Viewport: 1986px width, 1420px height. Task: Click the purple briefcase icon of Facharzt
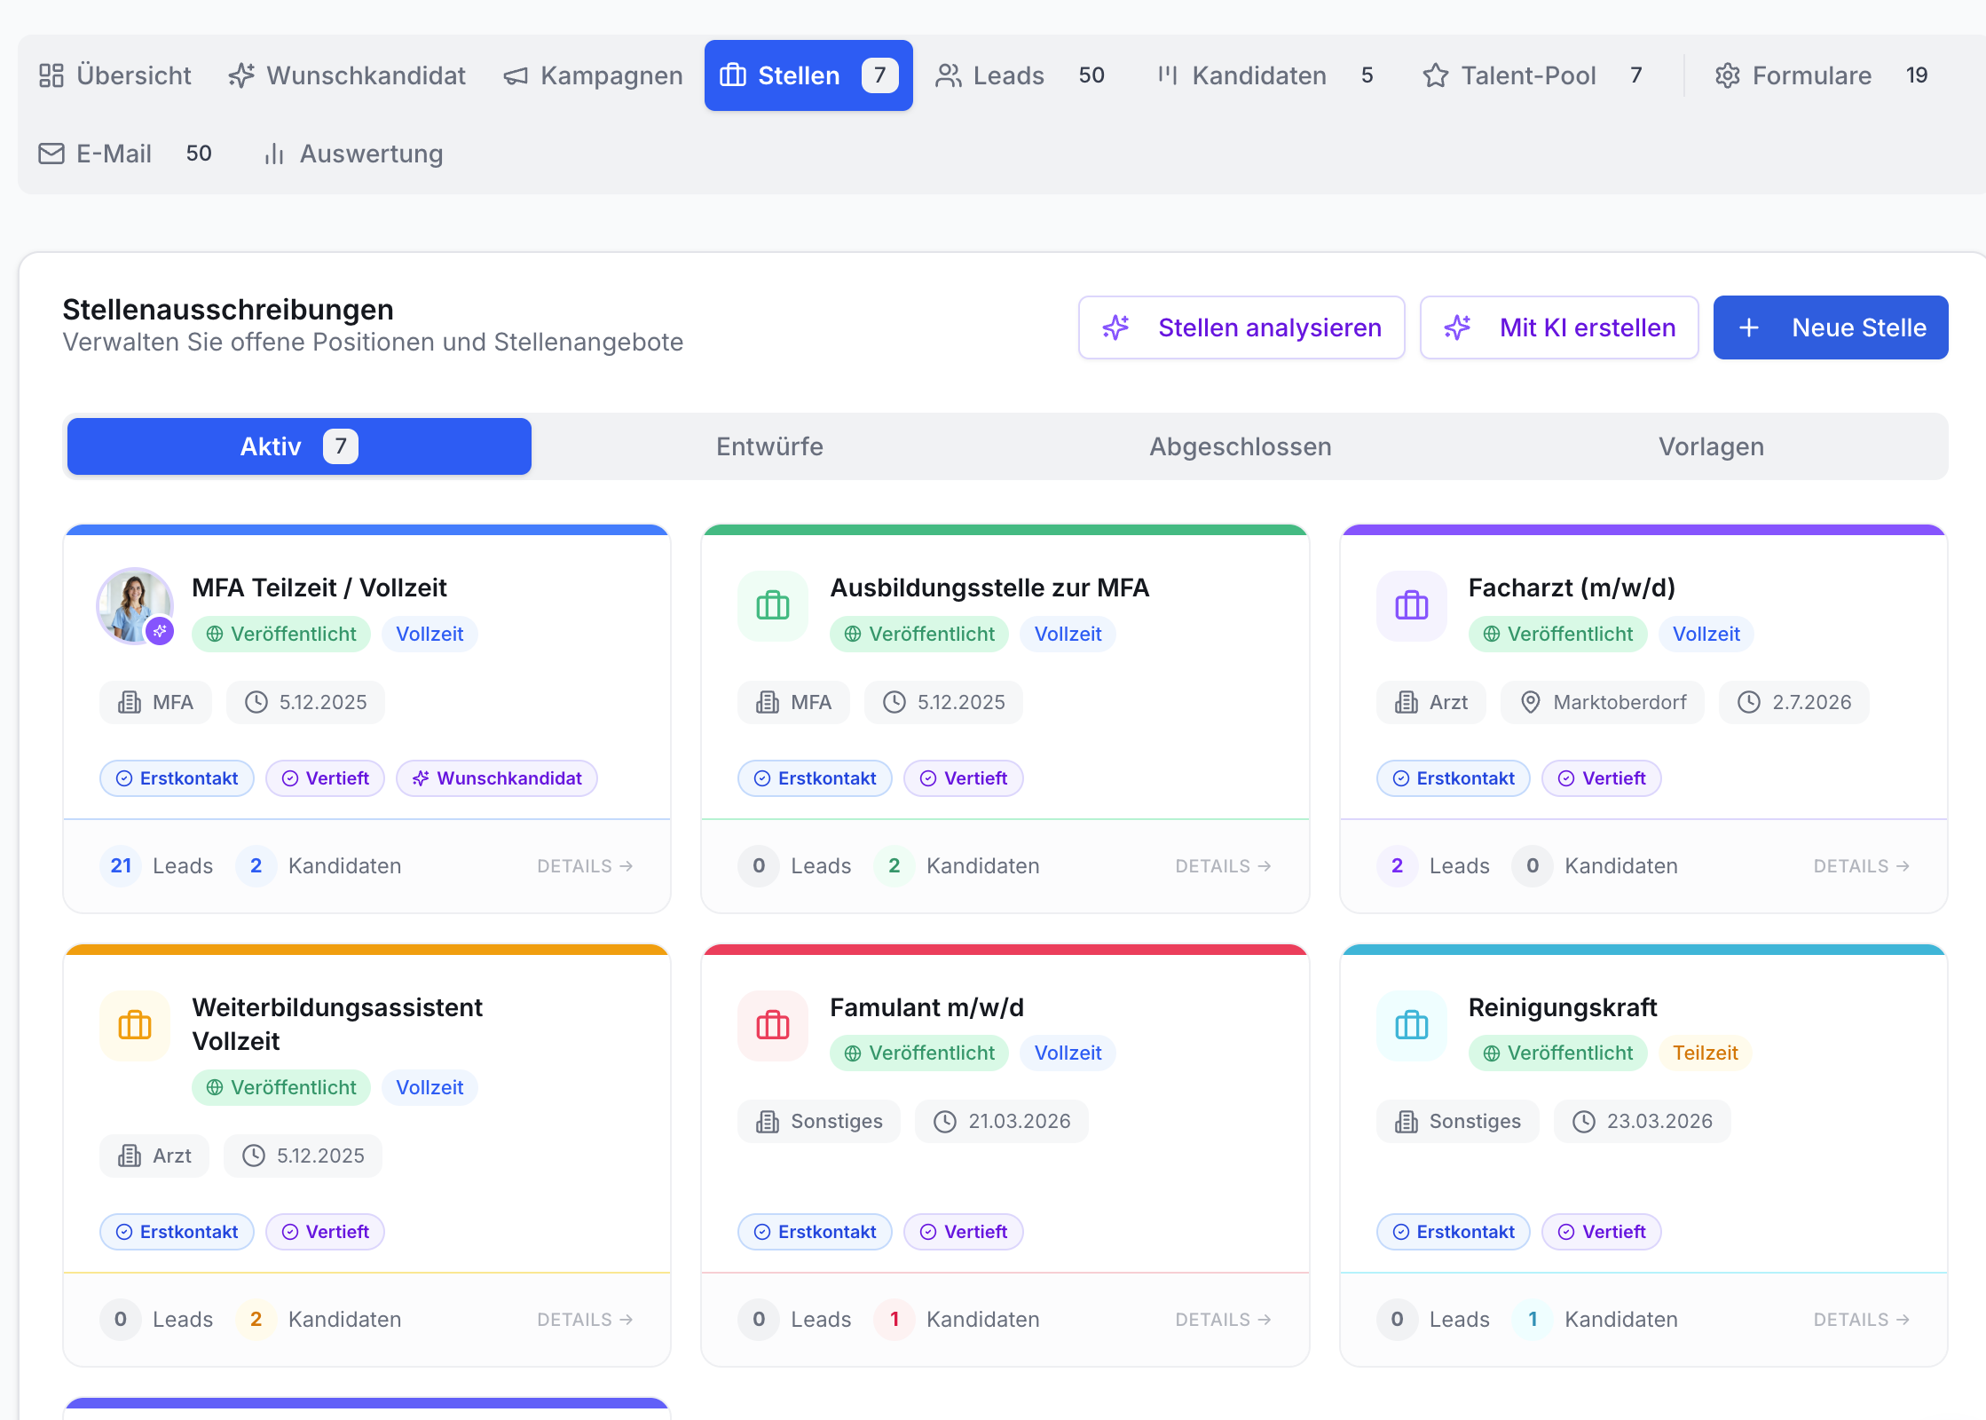click(x=1412, y=606)
